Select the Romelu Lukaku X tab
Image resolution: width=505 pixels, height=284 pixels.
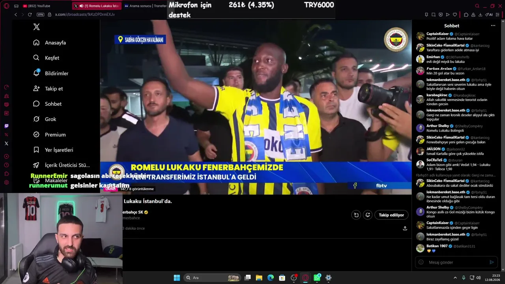point(97,6)
